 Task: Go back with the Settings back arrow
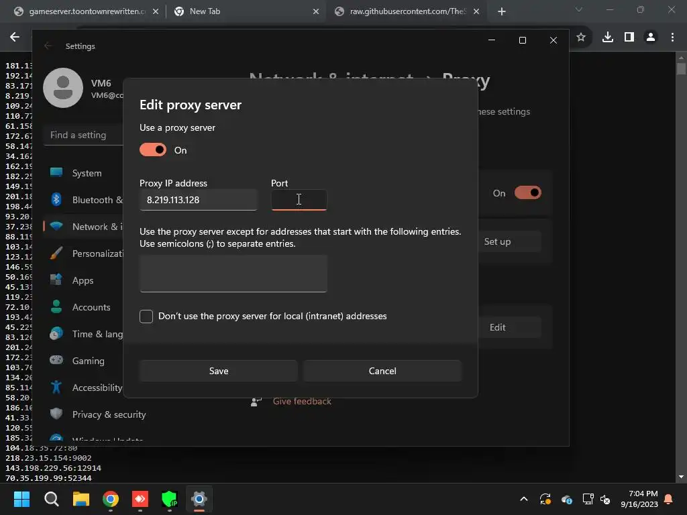[48, 46]
